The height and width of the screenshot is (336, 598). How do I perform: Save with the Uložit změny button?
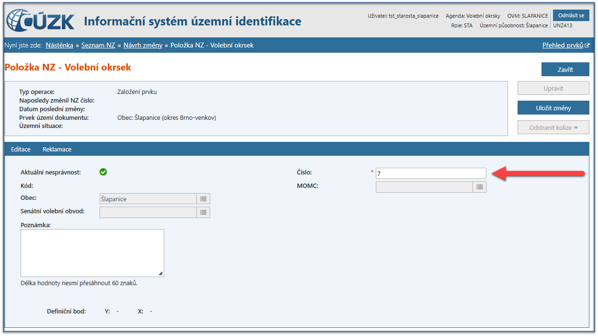click(553, 108)
